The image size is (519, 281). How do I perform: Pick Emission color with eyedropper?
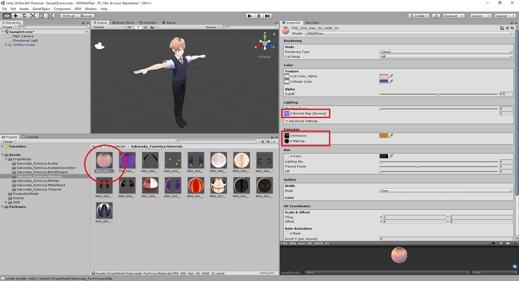tap(391, 136)
